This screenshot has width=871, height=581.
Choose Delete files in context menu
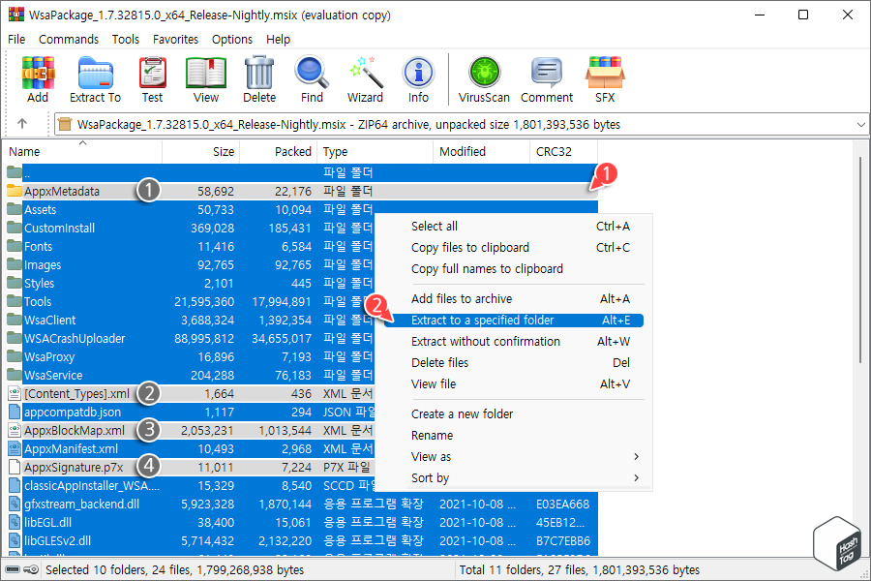click(514, 362)
